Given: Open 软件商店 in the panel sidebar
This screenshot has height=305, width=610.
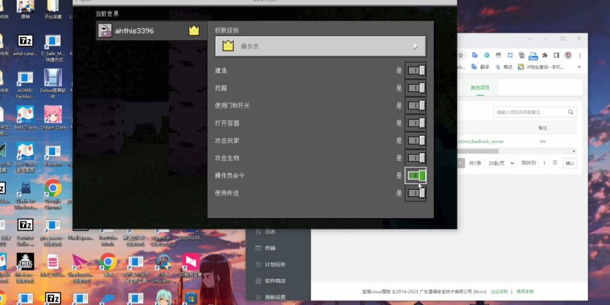Looking at the screenshot, I should [270, 281].
